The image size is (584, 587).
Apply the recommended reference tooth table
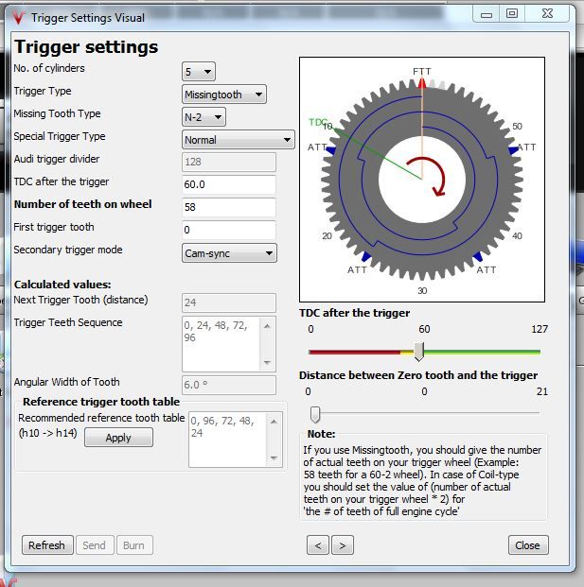(x=118, y=438)
